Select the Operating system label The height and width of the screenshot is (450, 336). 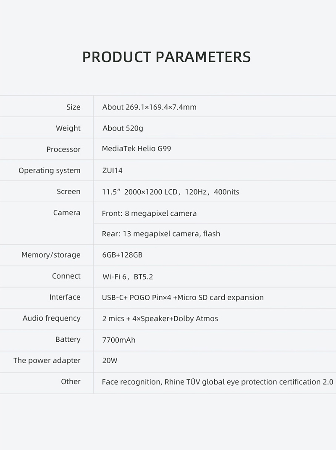[50, 170]
